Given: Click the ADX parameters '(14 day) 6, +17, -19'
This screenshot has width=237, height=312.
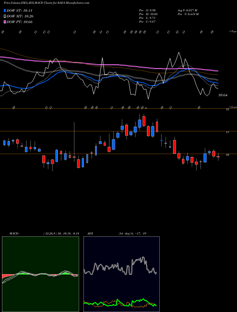Looking at the screenshot, I should pyautogui.click(x=132, y=234).
